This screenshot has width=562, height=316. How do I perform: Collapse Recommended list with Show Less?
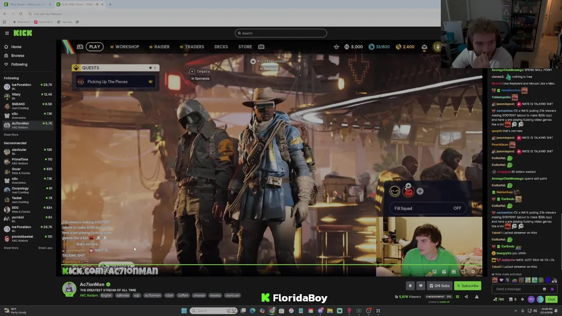click(45, 248)
